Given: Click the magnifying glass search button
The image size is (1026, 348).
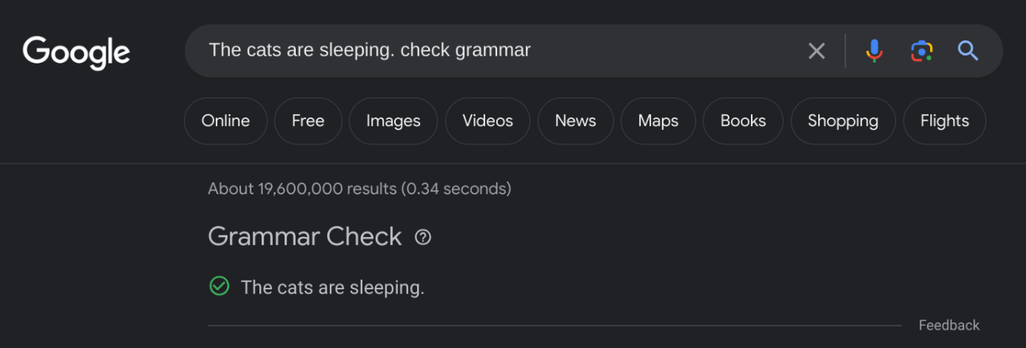Looking at the screenshot, I should click(967, 51).
